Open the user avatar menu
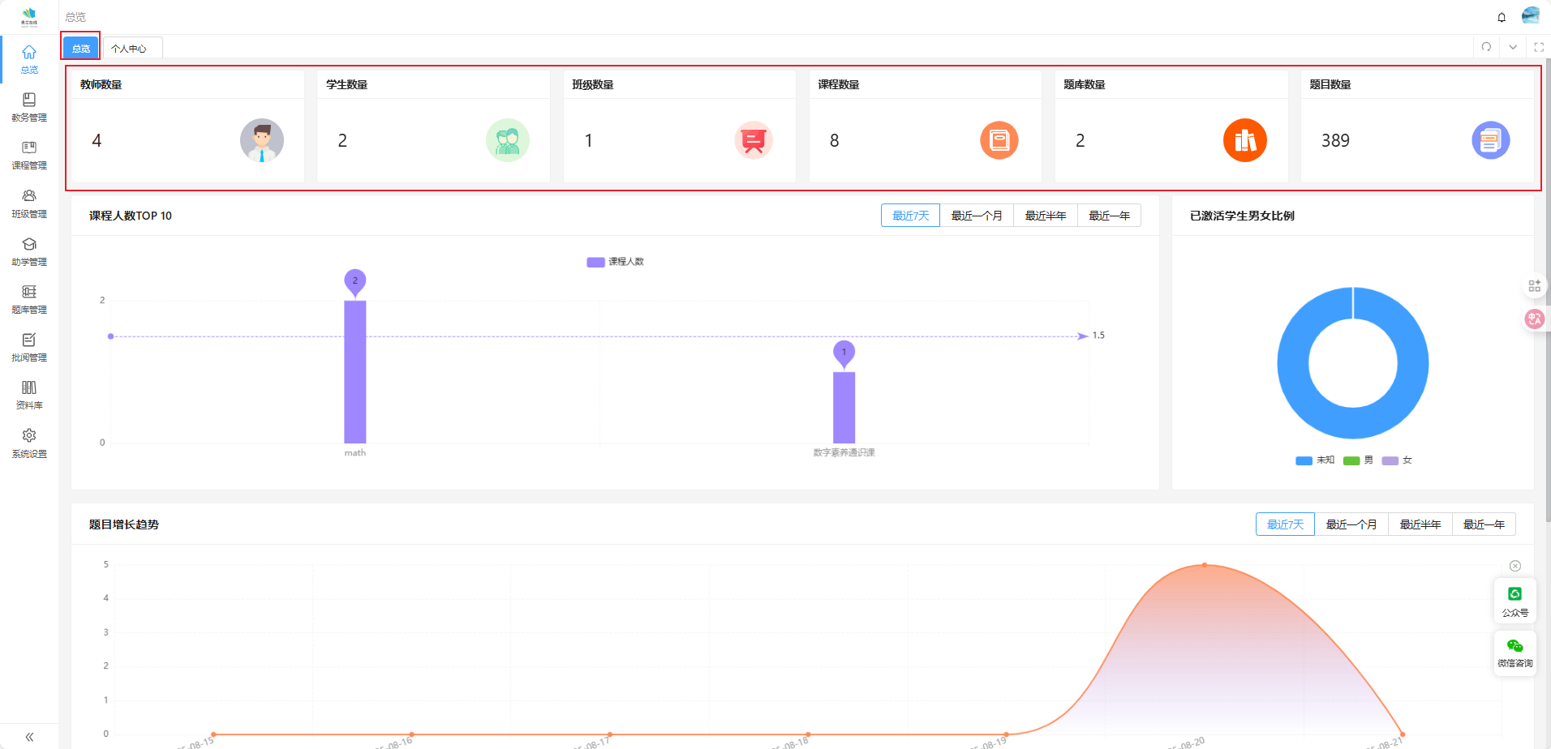This screenshot has height=749, width=1551. tap(1530, 16)
